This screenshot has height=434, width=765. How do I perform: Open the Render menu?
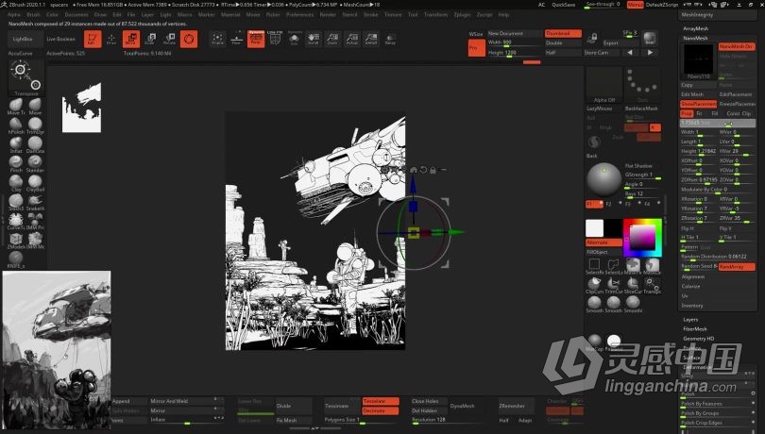(x=328, y=15)
